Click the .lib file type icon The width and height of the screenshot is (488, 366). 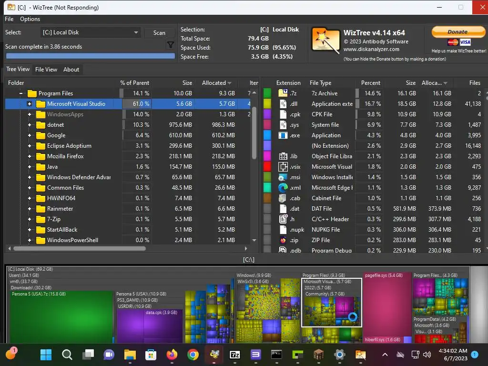pyautogui.click(x=283, y=156)
